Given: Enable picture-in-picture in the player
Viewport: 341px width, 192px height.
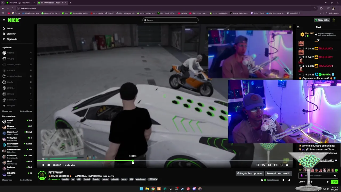Looking at the screenshot, I should (x=258, y=165).
